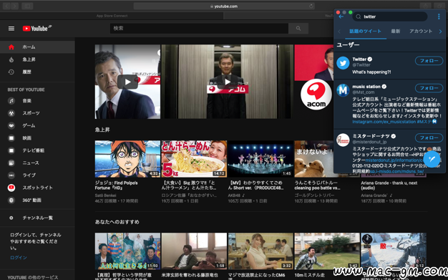Open 急上昇 trending flame icon
This screenshot has width=448, height=280.
(x=11, y=59)
